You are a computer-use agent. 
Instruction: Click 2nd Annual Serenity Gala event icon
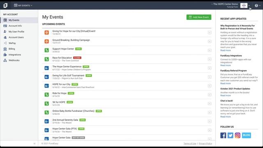click(x=46, y=121)
